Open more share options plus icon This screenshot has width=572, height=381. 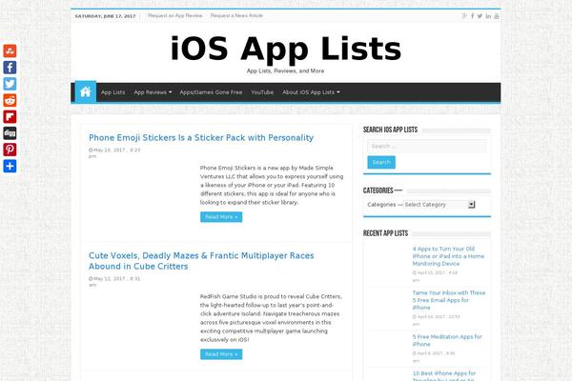(x=10, y=166)
